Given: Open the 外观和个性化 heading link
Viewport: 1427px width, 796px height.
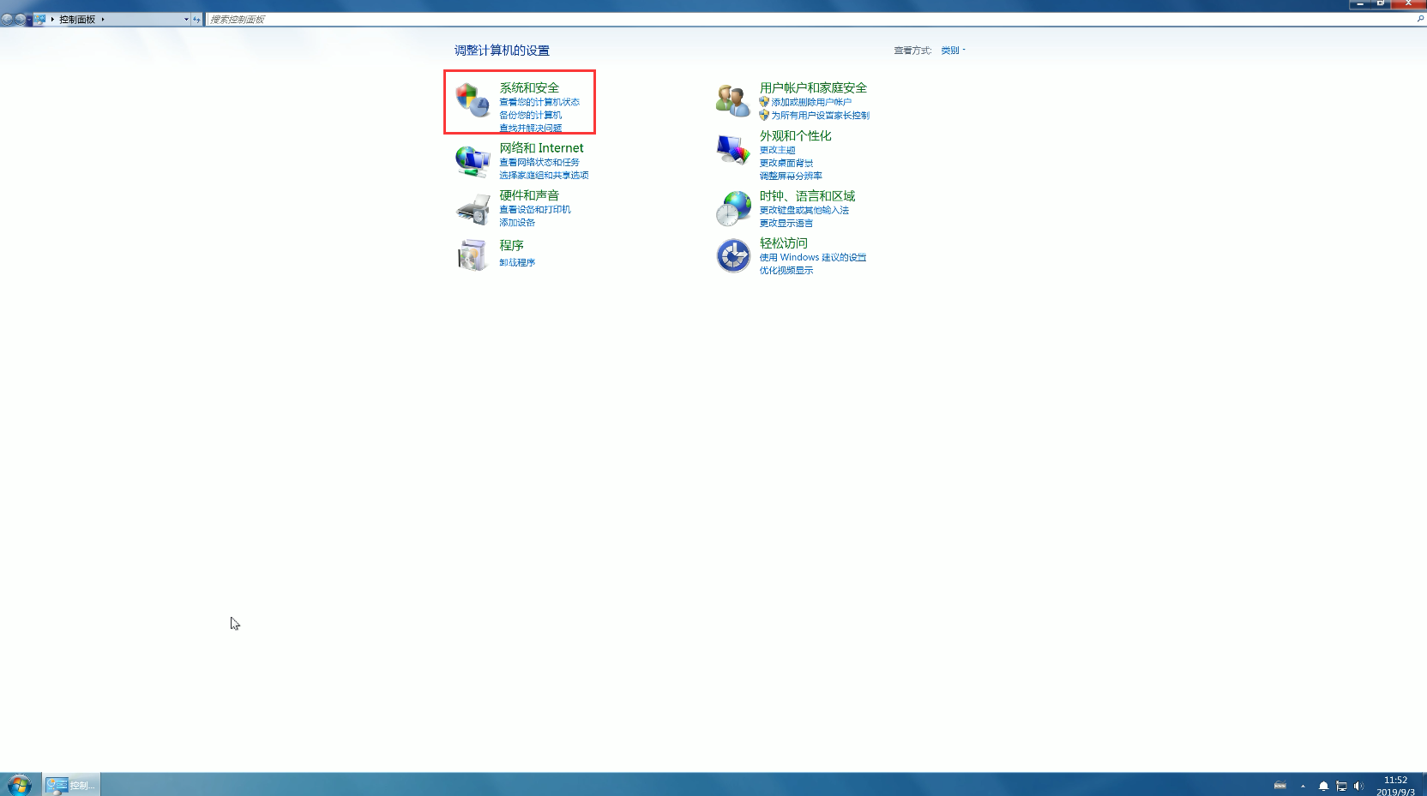Looking at the screenshot, I should (x=795, y=135).
